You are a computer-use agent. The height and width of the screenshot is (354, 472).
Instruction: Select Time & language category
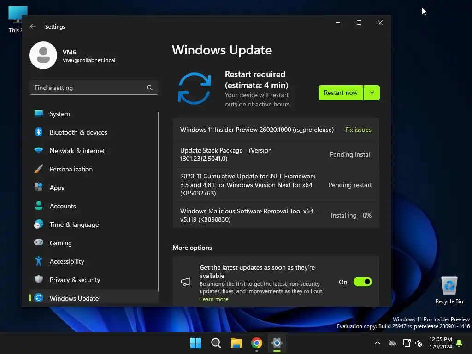pos(94,224)
